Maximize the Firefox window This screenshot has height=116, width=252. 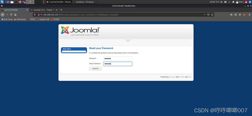point(248,6)
